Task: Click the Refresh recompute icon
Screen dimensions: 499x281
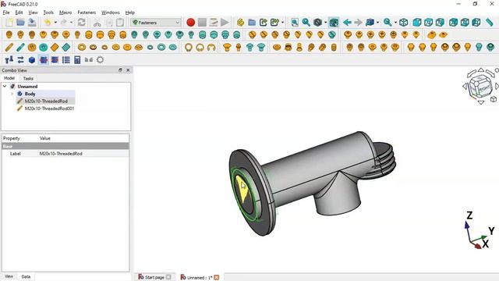Action: coord(81,23)
